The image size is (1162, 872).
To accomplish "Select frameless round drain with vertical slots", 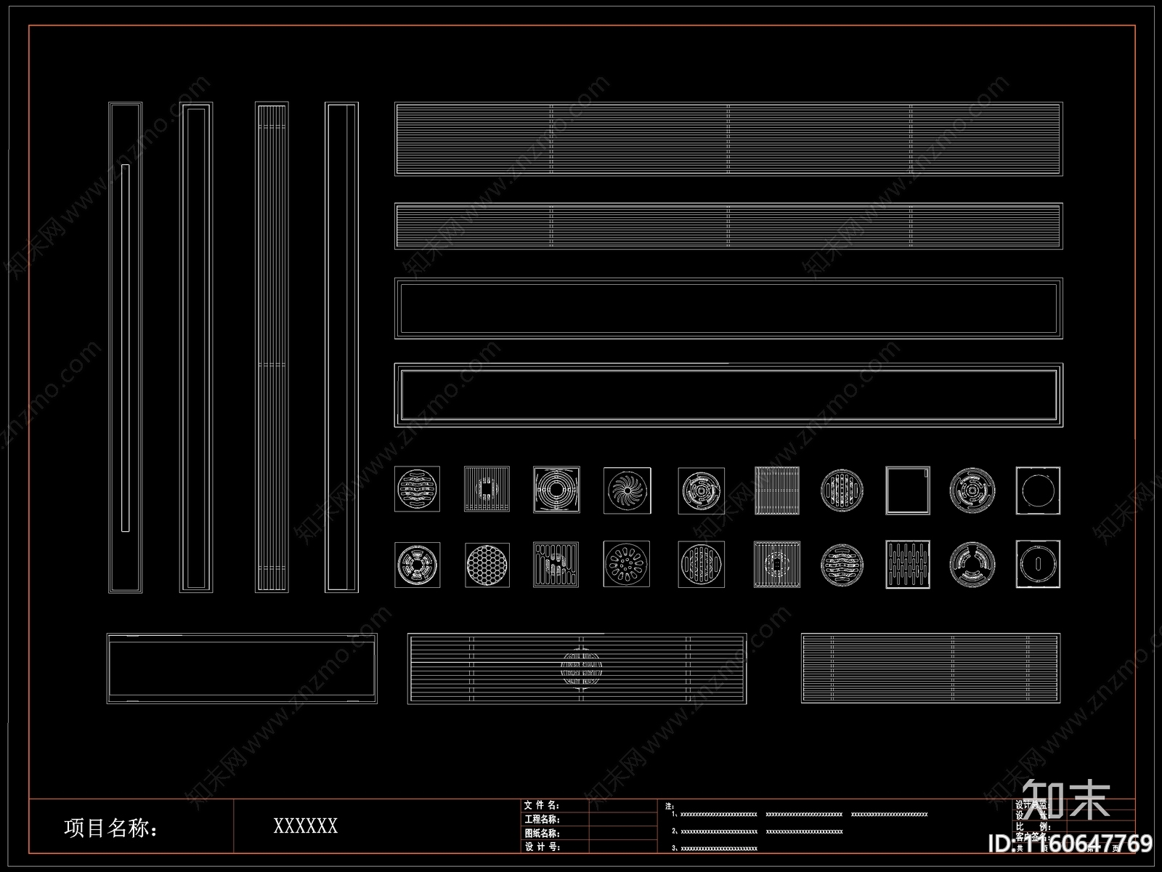I will click(x=842, y=490).
